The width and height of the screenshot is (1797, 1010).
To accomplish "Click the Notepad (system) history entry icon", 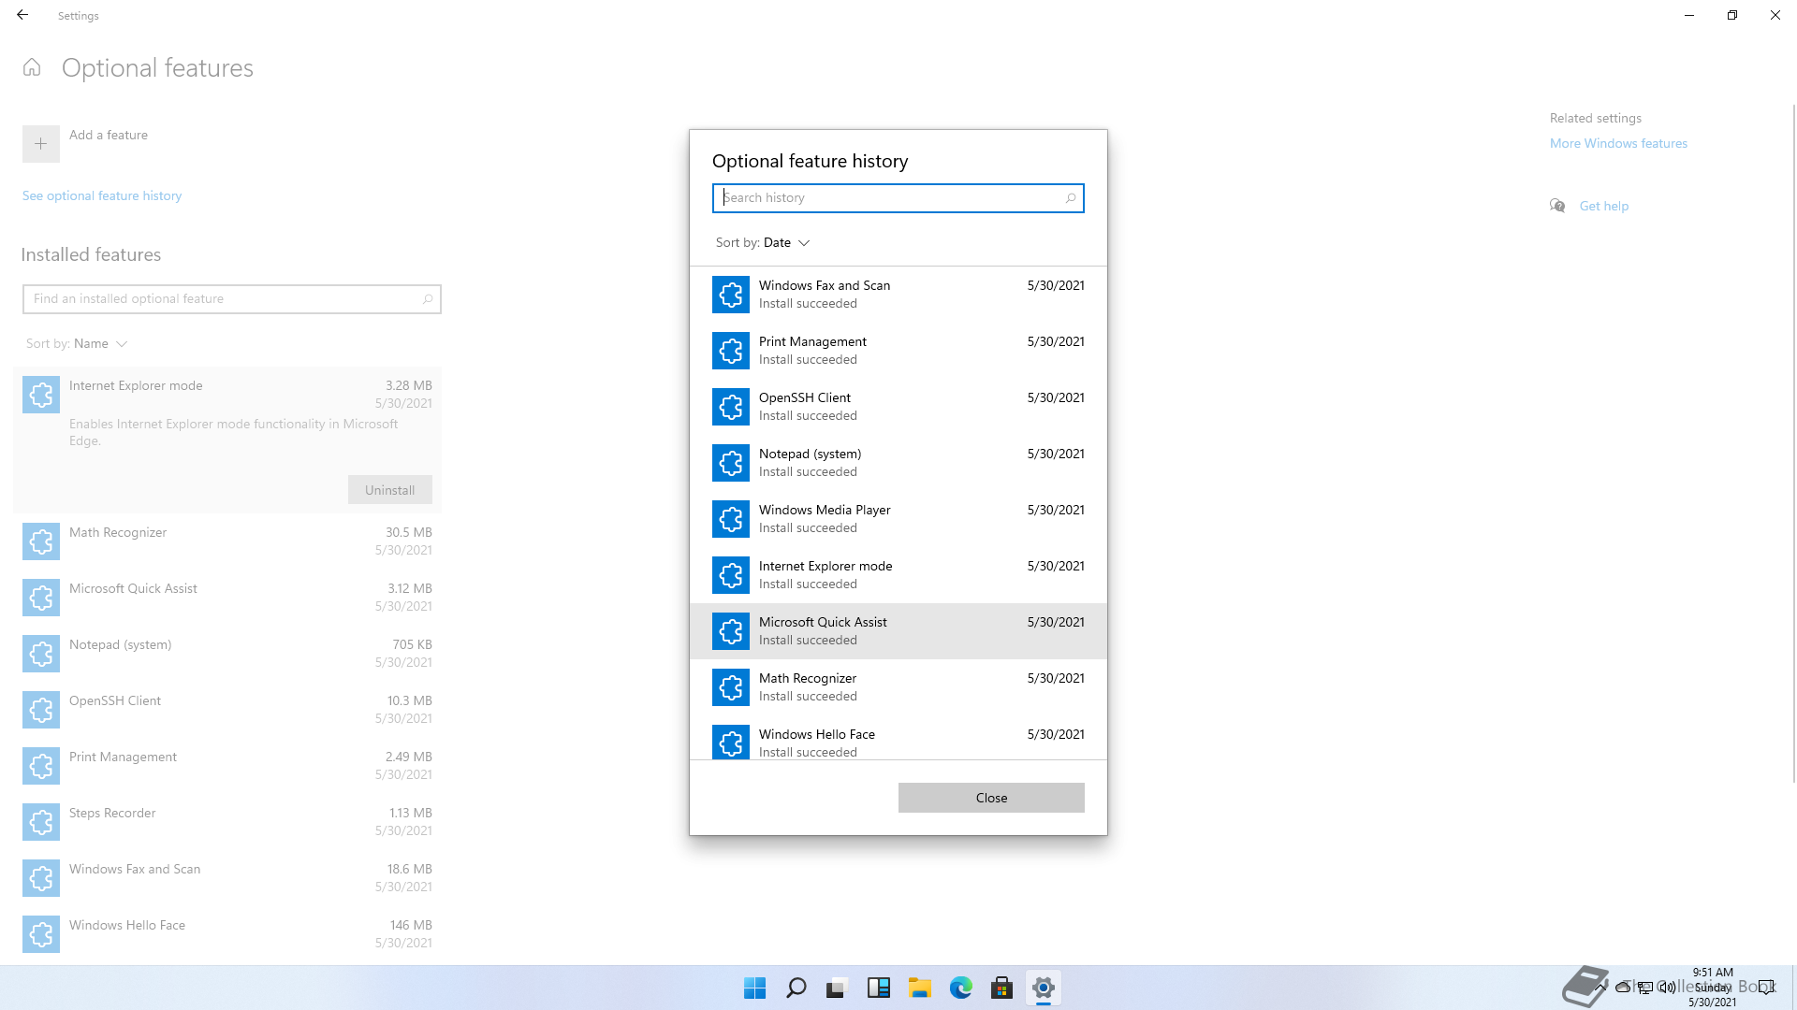I will coord(730,463).
